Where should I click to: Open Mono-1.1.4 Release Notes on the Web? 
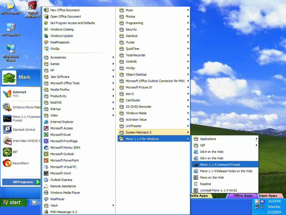[225, 171]
